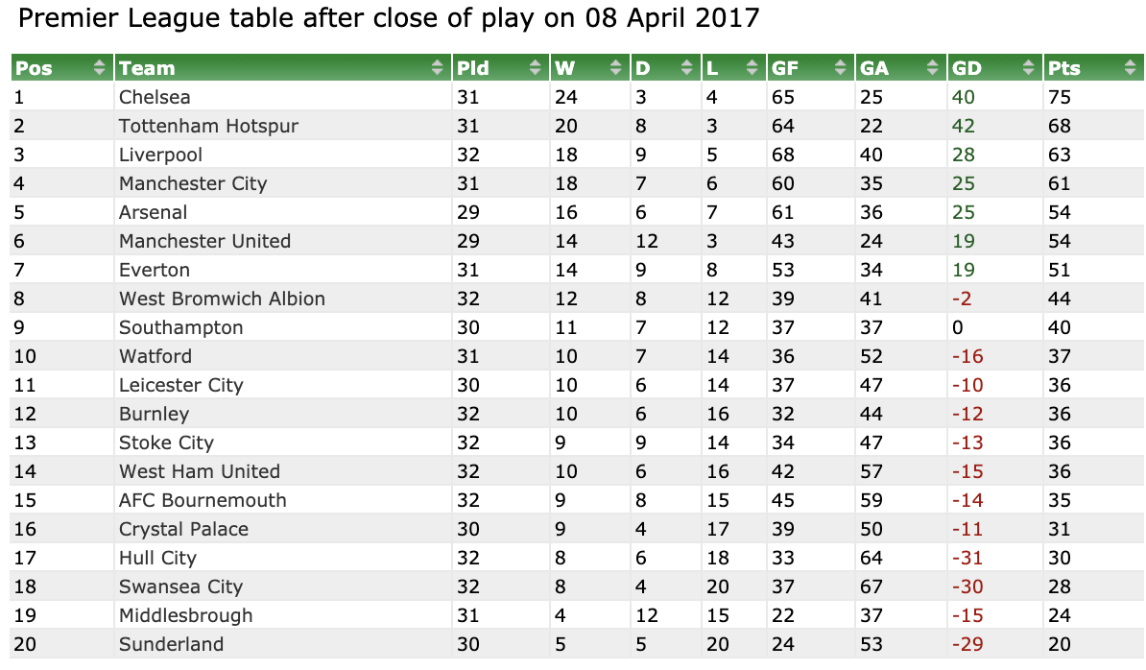Click the sort arrows in the W column
Image resolution: width=1146 pixels, height=670 pixels.
tap(616, 68)
